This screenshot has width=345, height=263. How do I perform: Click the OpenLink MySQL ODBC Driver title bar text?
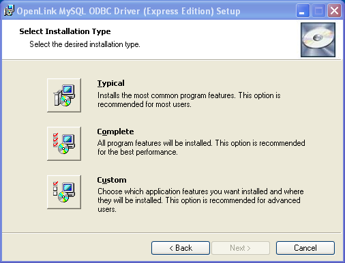(x=128, y=11)
